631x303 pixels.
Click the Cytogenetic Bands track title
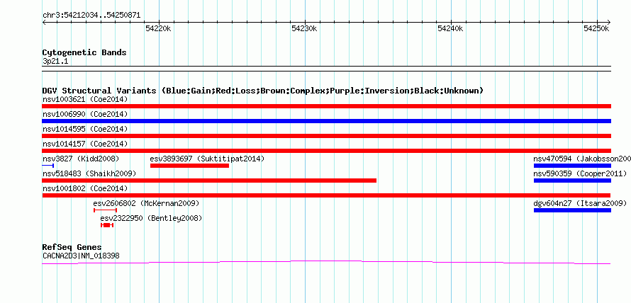(84, 52)
